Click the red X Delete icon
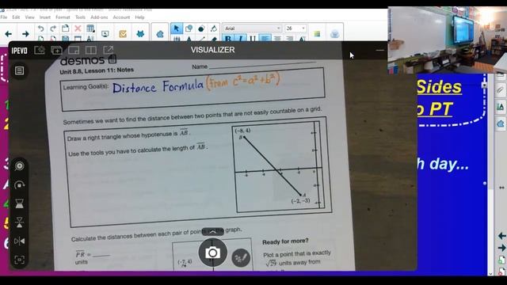Image resolution: width=507 pixels, height=285 pixels. [x=78, y=28]
